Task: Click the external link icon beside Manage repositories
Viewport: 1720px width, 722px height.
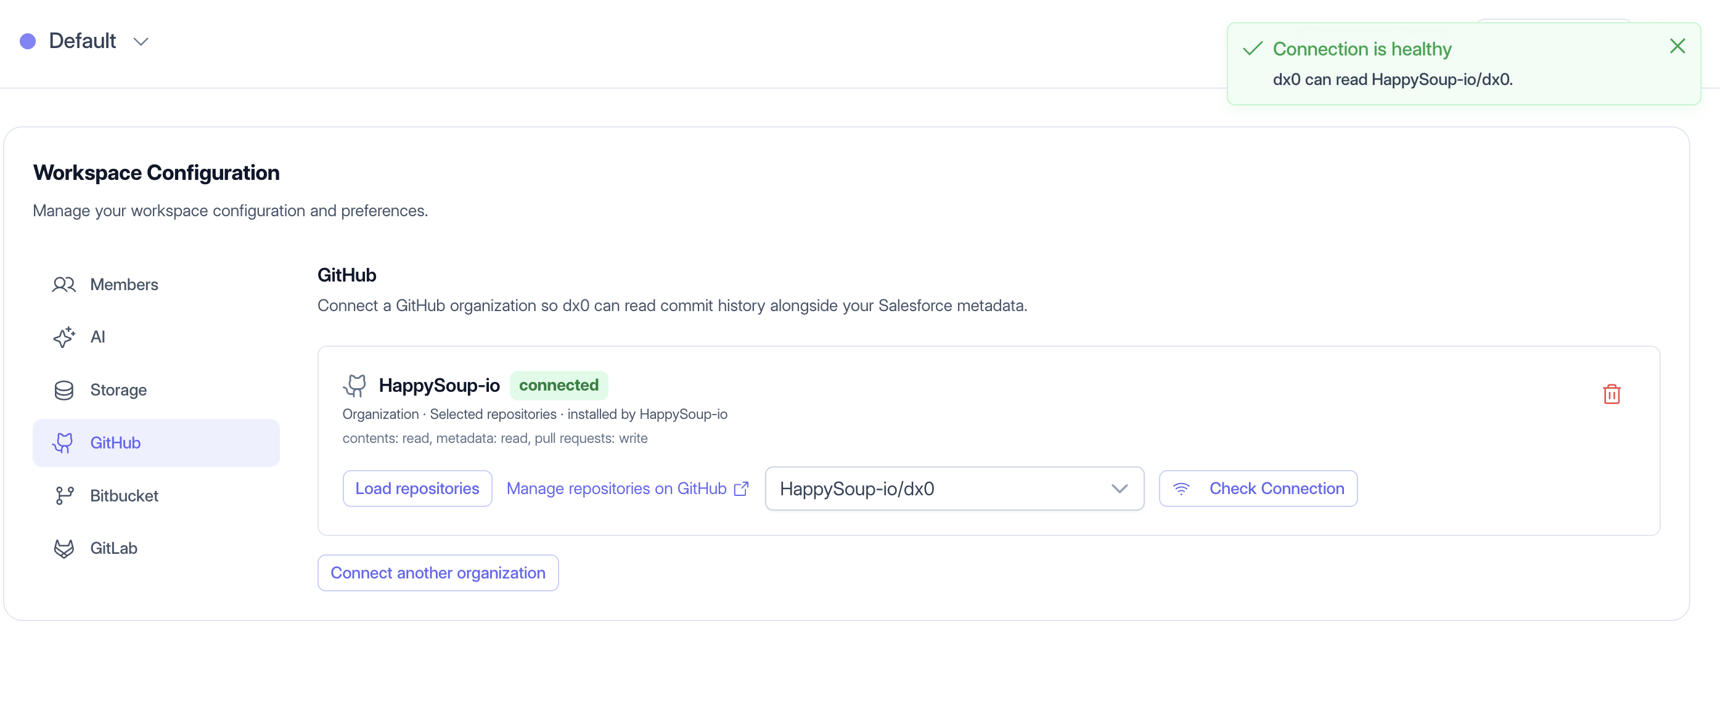Action: click(740, 489)
